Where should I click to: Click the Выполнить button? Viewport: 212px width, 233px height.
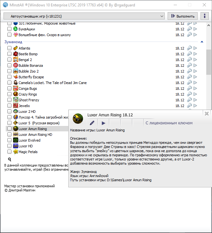pyautogui.click(x=183, y=16)
